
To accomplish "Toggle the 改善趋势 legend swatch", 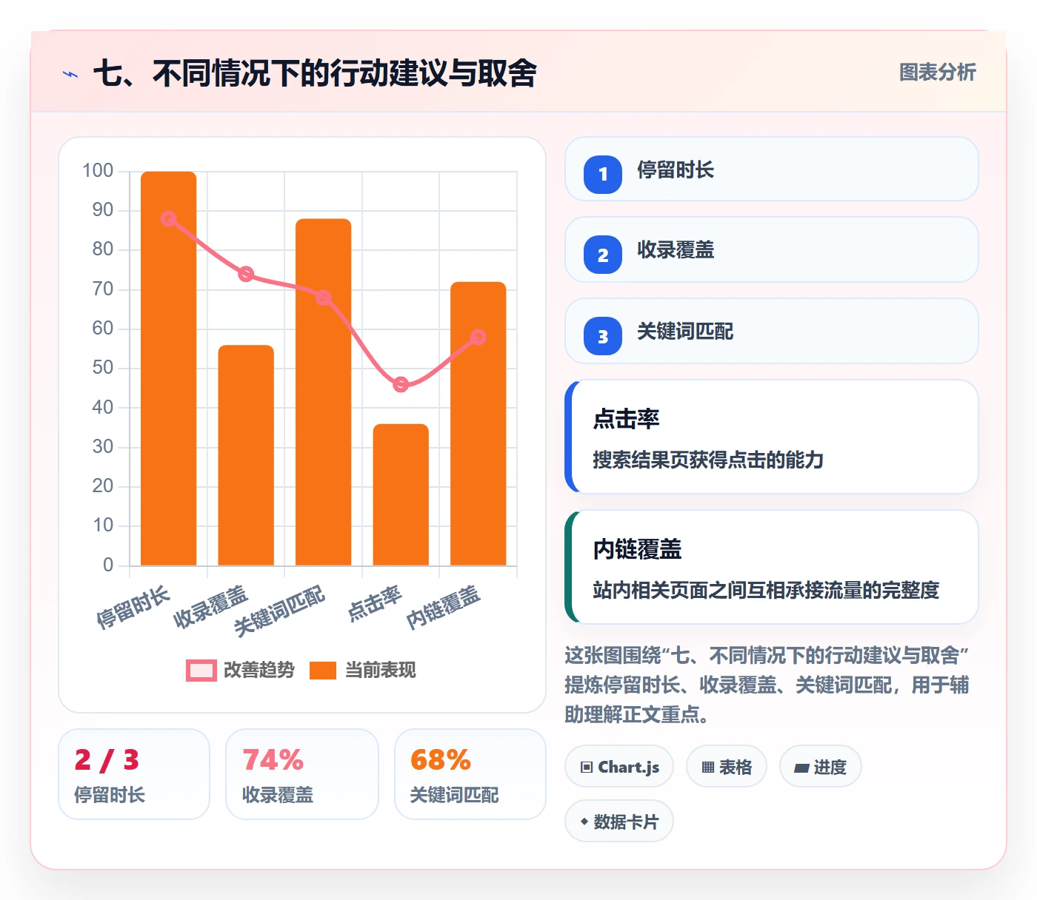I will [x=201, y=670].
